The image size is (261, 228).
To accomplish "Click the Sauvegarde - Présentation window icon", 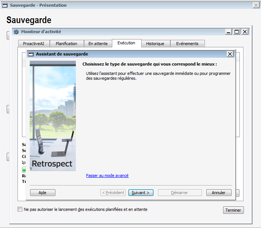I will 5,5.
